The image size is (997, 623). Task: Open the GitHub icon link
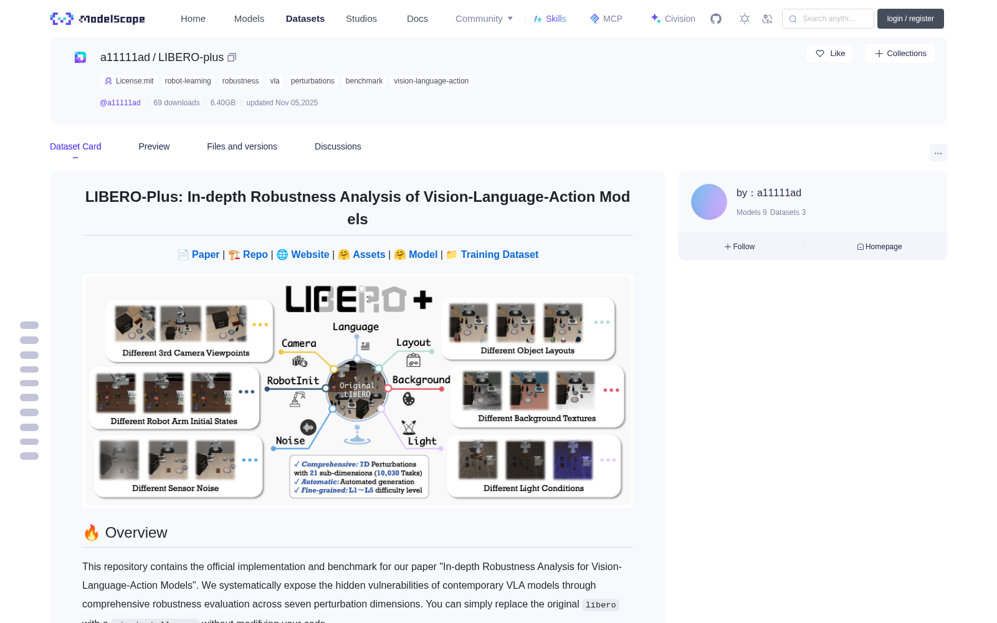(716, 19)
